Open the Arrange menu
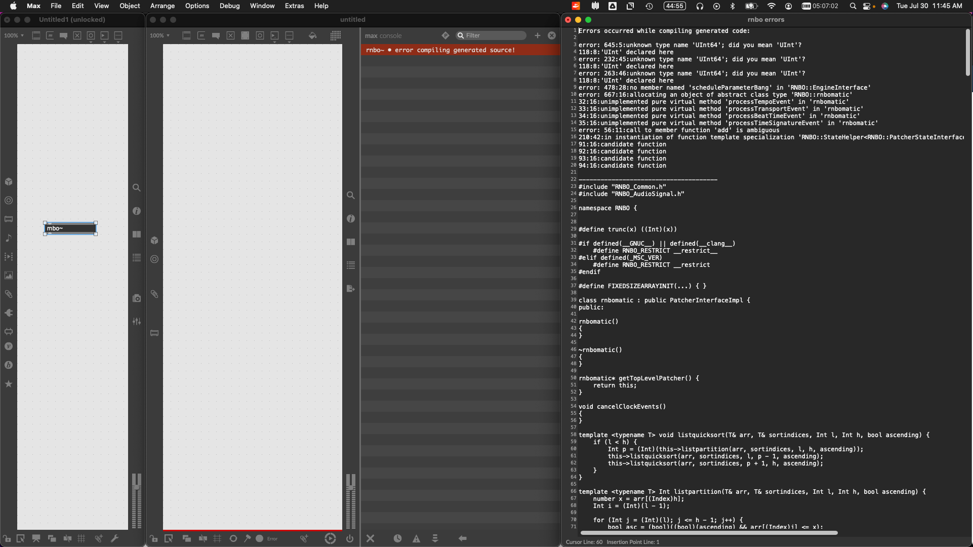The height and width of the screenshot is (547, 973). [x=163, y=6]
